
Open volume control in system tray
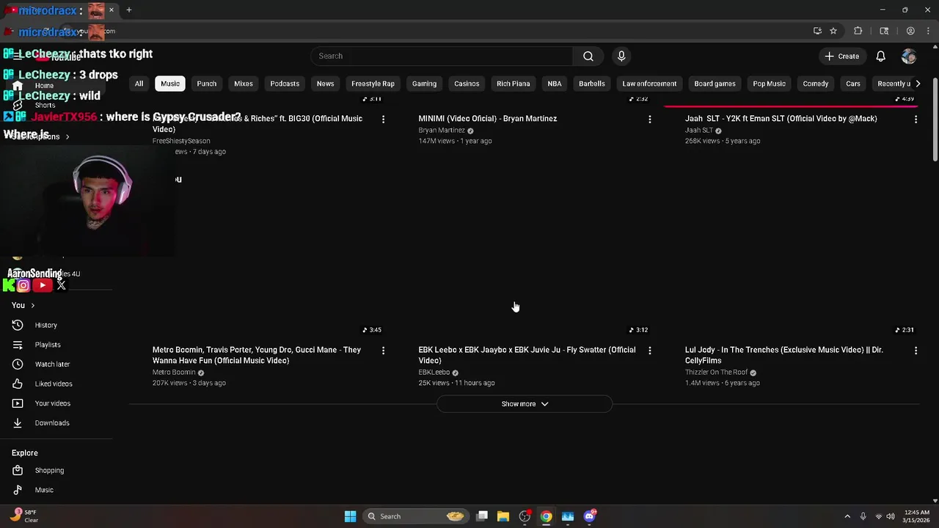[x=891, y=516]
